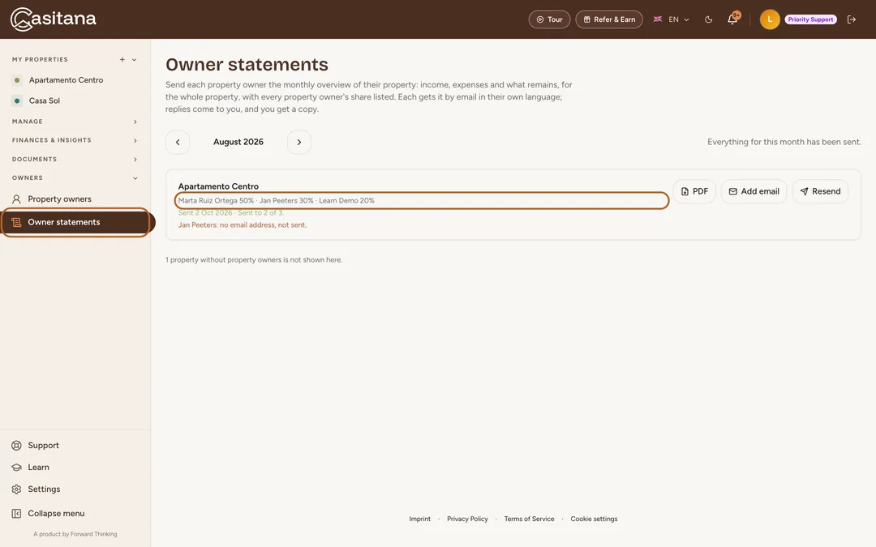The image size is (876, 547).
Task: Start the Tour
Action: 549,19
